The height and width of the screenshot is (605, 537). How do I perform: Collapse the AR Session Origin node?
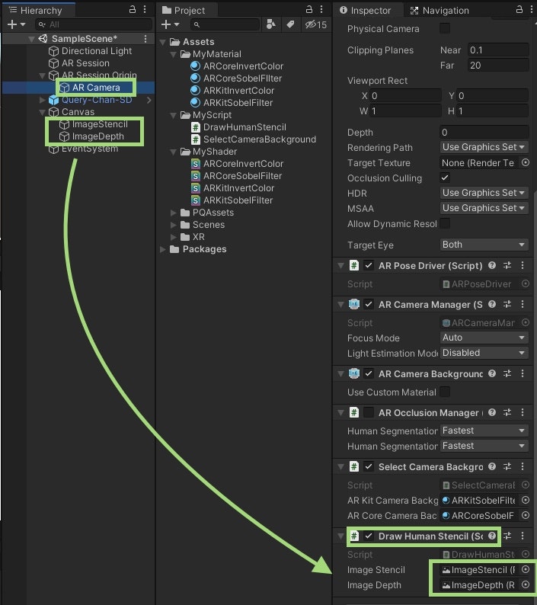coord(43,75)
